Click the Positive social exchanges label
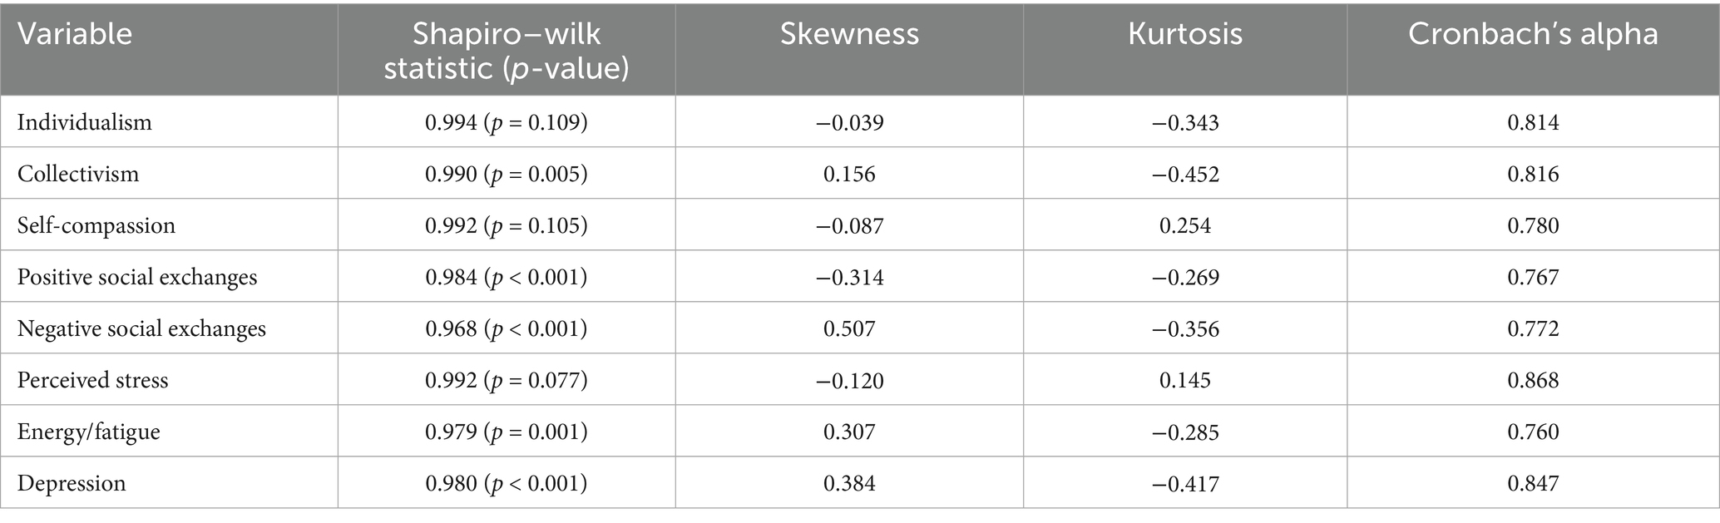1720x523 pixels. (x=137, y=277)
